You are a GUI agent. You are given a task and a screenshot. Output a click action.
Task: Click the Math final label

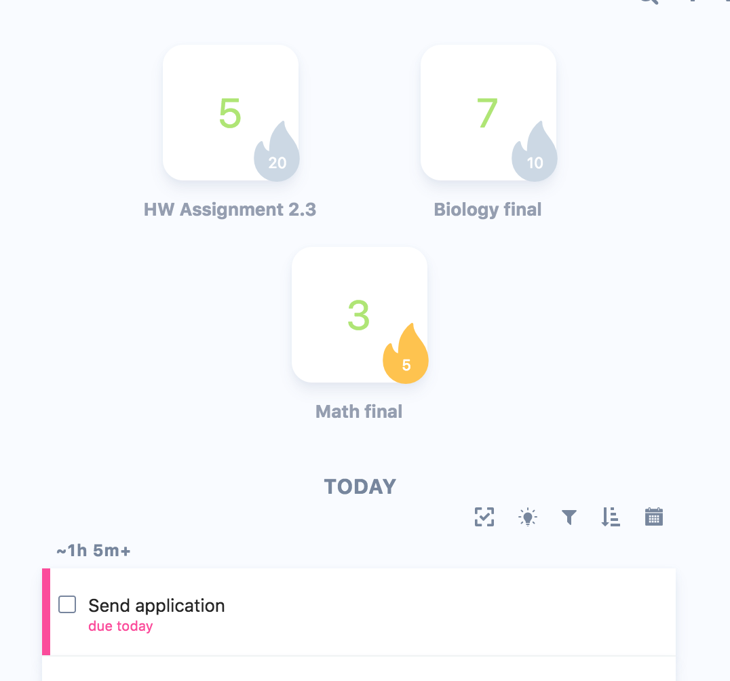pyautogui.click(x=359, y=412)
